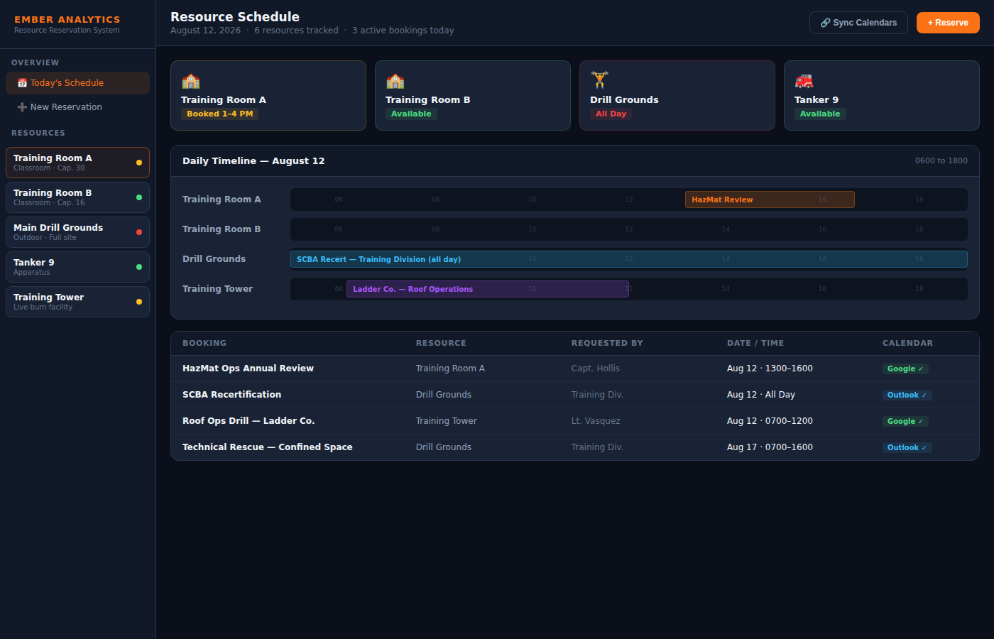Click the Ember Analytics logo text

tap(67, 19)
